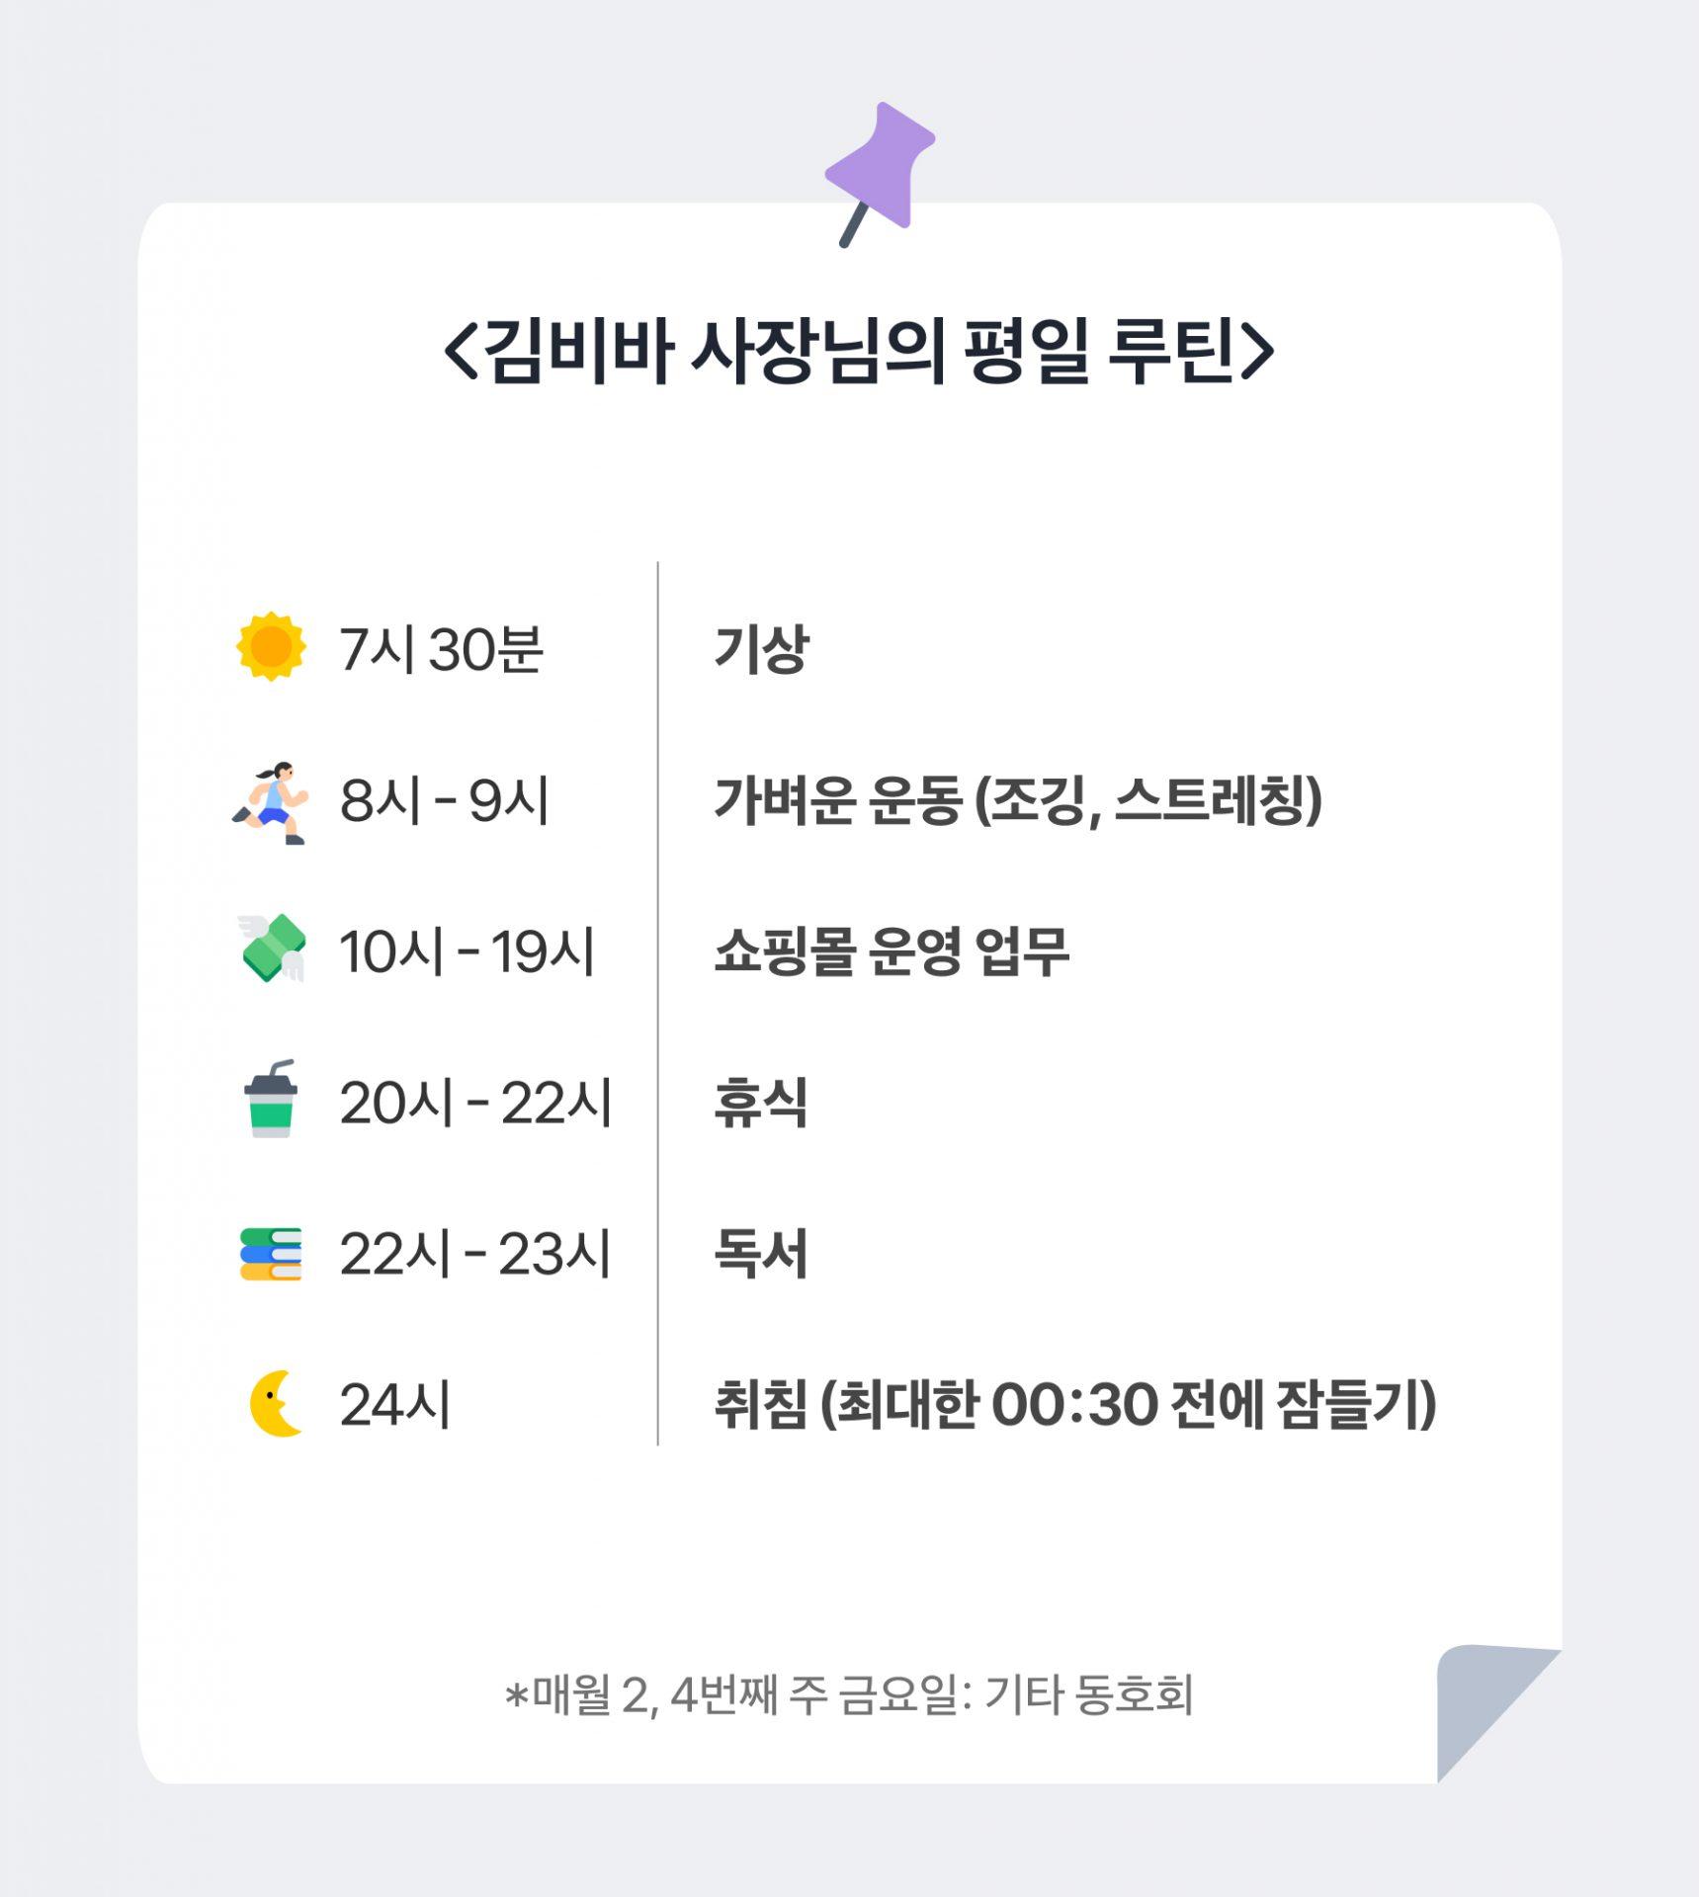Select the 8시 - 9시 time slot

coord(444,800)
